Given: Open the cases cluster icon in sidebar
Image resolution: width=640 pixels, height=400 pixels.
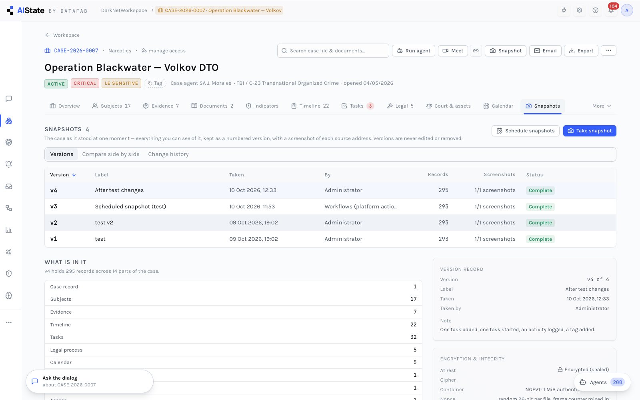Looking at the screenshot, I should point(9,121).
